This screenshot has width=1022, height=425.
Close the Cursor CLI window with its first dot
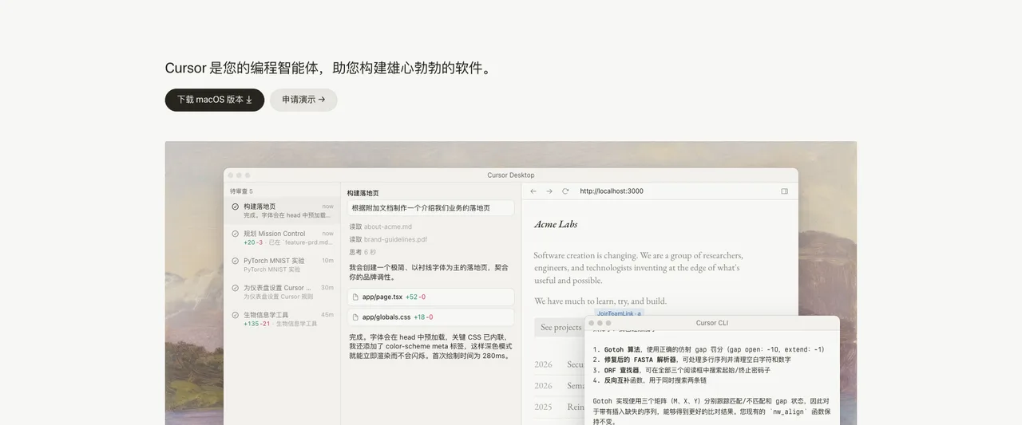click(592, 323)
